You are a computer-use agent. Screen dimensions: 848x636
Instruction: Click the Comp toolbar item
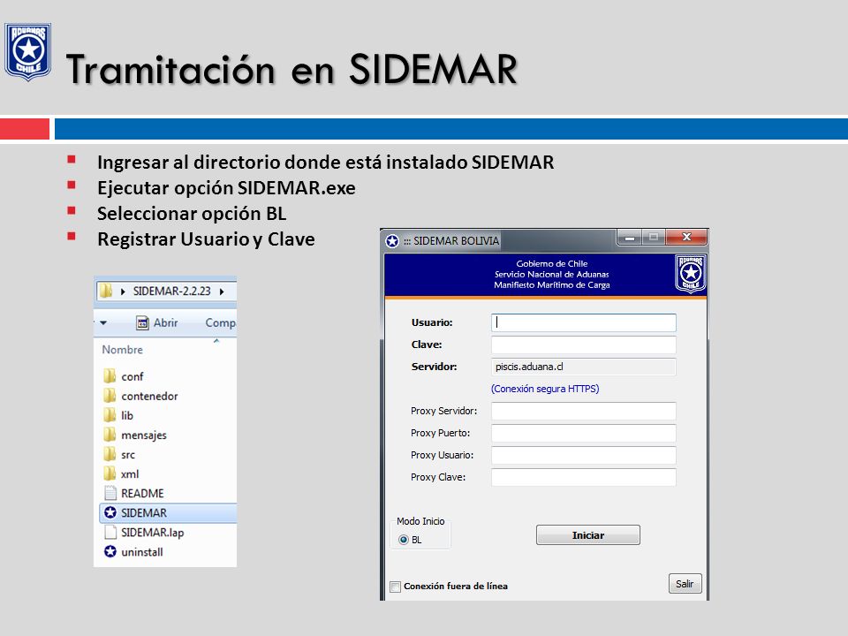pos(220,323)
